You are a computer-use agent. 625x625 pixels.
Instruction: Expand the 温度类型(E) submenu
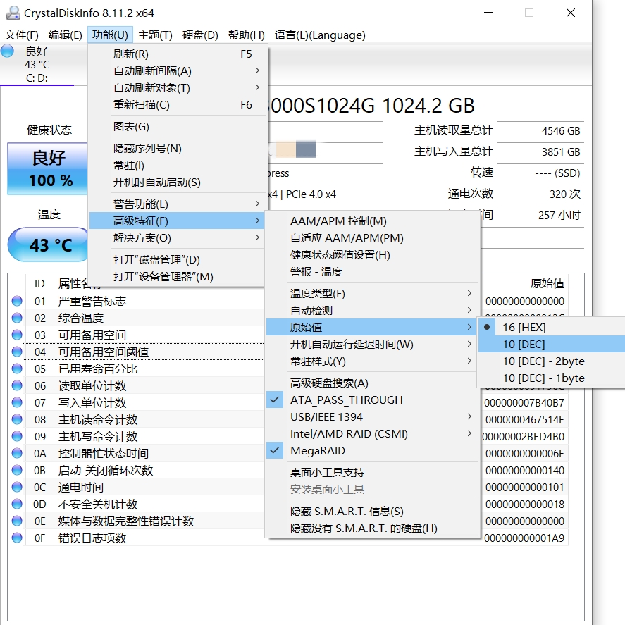(x=372, y=293)
